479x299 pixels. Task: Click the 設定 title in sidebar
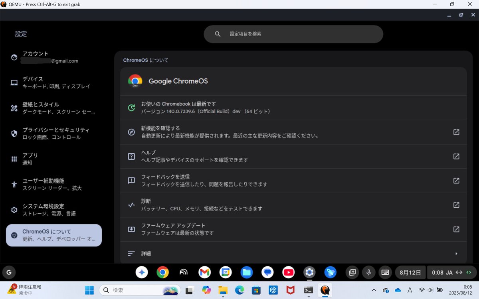pos(21,34)
